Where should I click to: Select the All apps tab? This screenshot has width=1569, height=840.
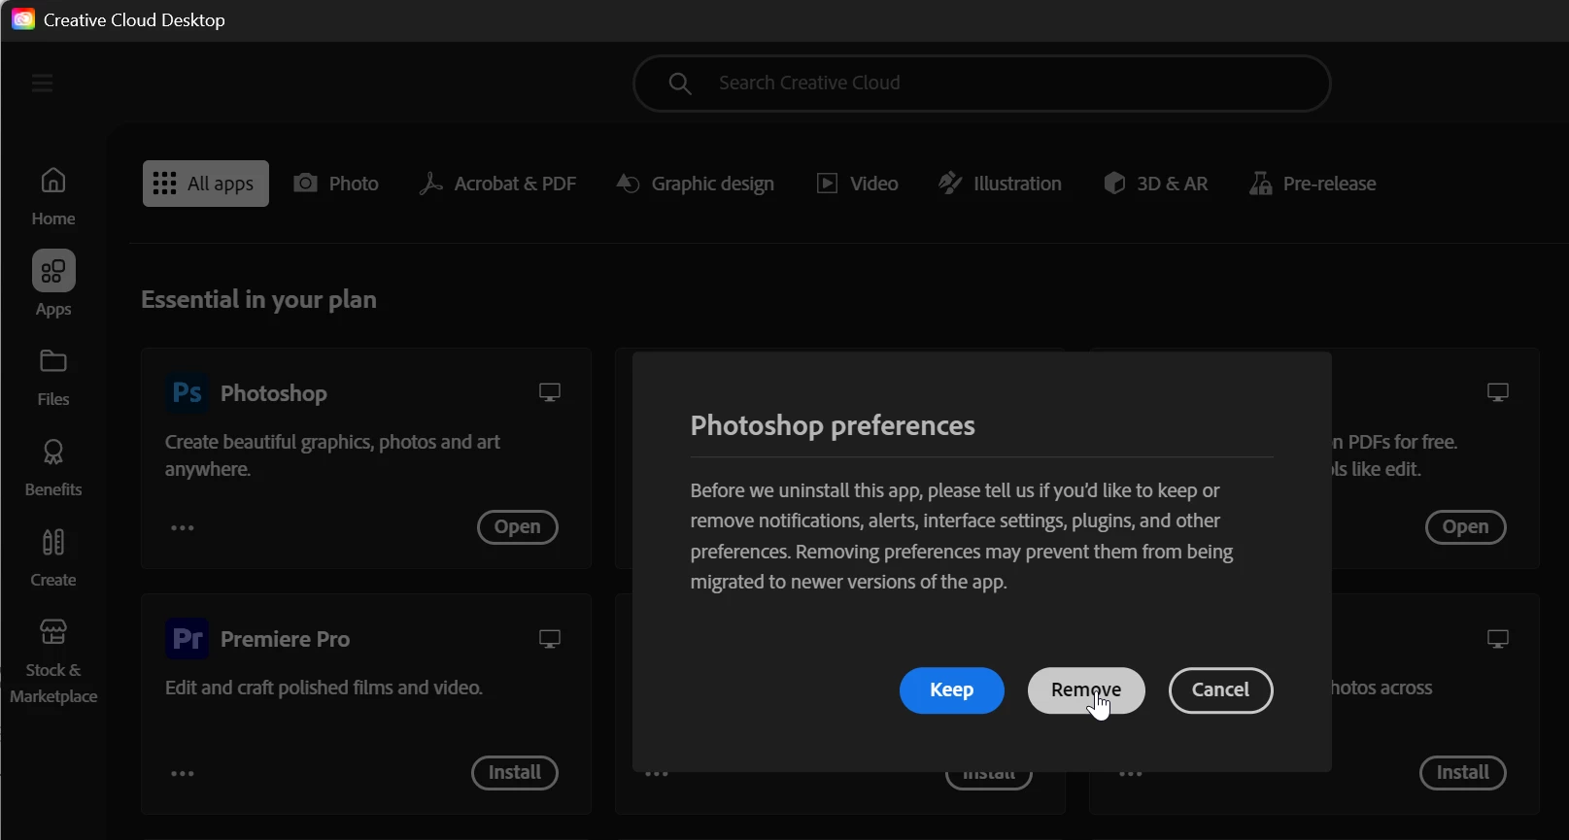(x=206, y=184)
